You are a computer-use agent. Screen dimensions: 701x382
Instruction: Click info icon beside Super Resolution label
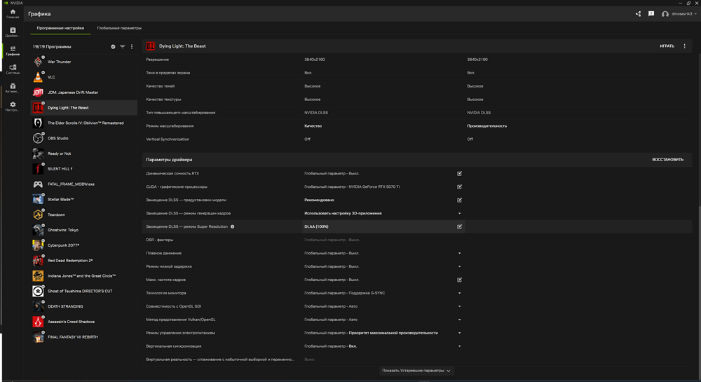point(233,227)
